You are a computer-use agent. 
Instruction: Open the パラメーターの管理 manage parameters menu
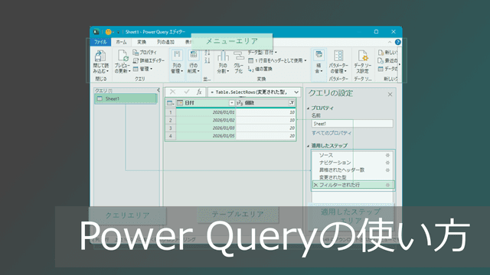(x=338, y=62)
